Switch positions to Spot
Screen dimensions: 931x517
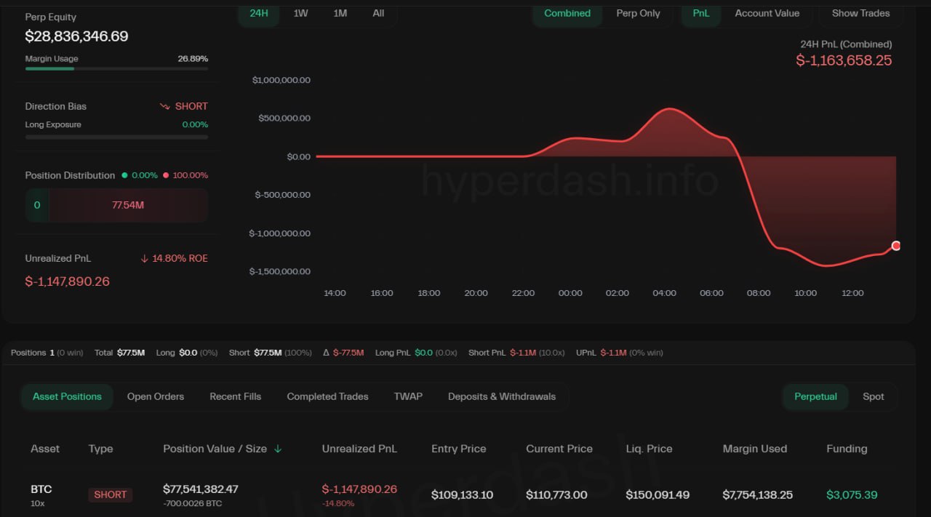(873, 396)
